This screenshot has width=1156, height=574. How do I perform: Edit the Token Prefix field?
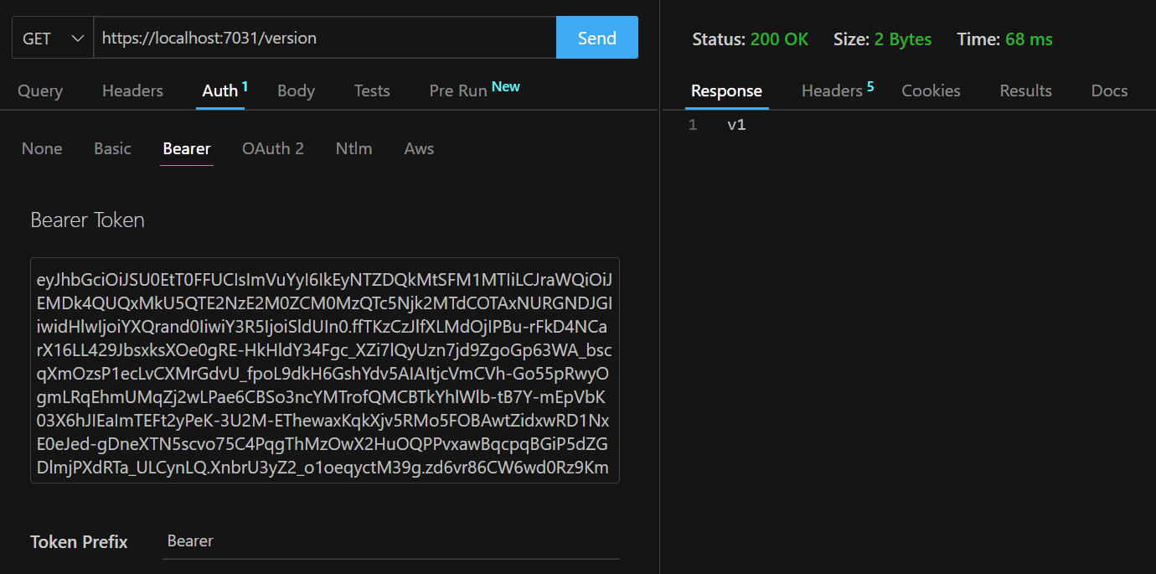[391, 541]
